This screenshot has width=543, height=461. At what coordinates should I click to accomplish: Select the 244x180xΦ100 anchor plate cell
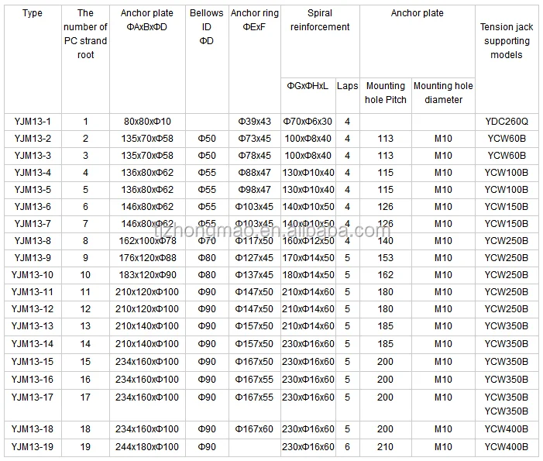coord(147,446)
